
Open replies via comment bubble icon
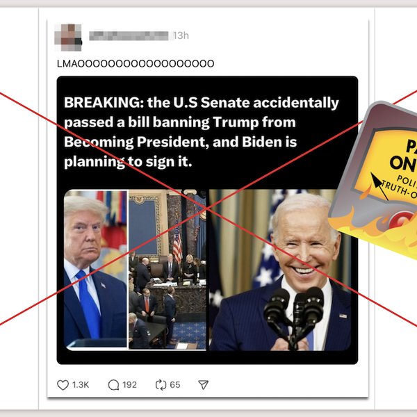pos(113,385)
